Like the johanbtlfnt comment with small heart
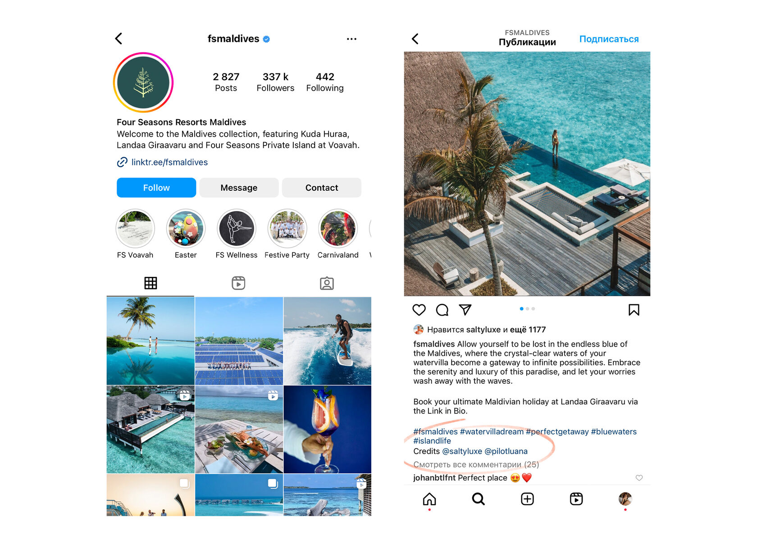This screenshot has width=757, height=541. [639, 478]
